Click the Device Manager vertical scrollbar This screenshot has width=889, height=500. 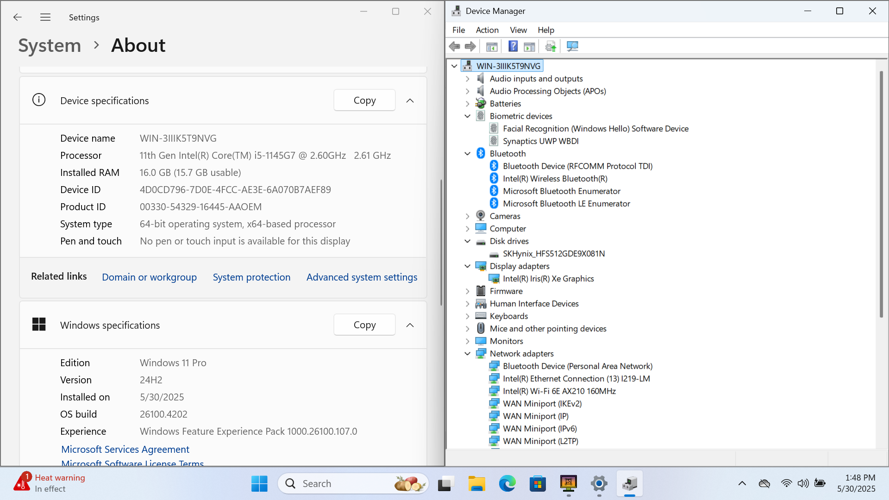(x=881, y=194)
